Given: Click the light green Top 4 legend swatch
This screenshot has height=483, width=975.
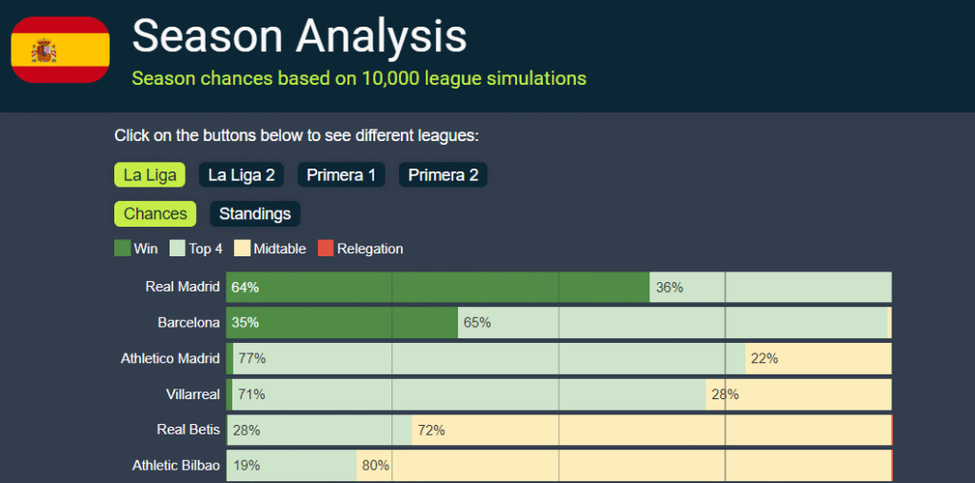Looking at the screenshot, I should click(176, 249).
